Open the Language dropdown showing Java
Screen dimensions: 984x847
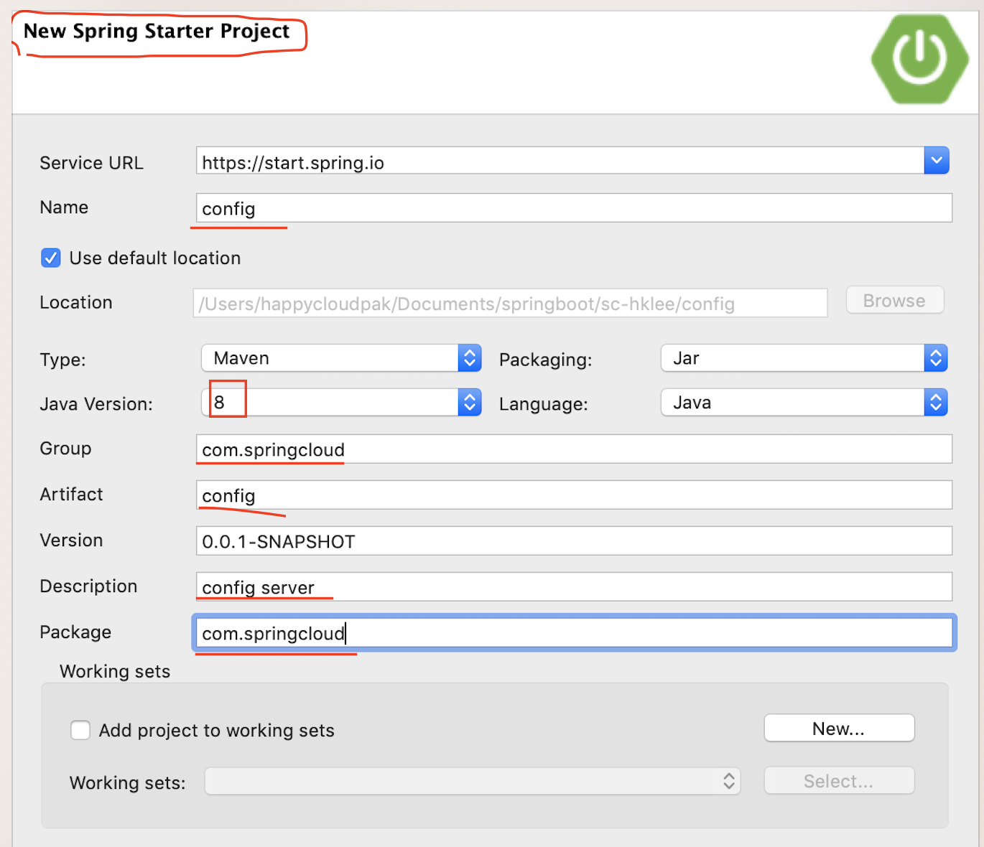click(x=804, y=403)
